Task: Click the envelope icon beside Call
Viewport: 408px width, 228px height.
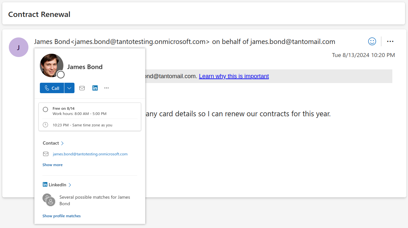Action: pyautogui.click(x=82, y=88)
